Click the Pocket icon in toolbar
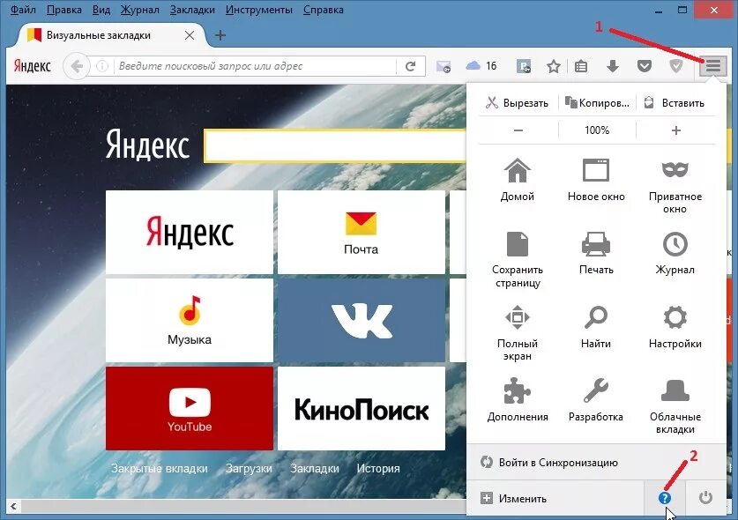The height and width of the screenshot is (520, 738). coord(645,66)
